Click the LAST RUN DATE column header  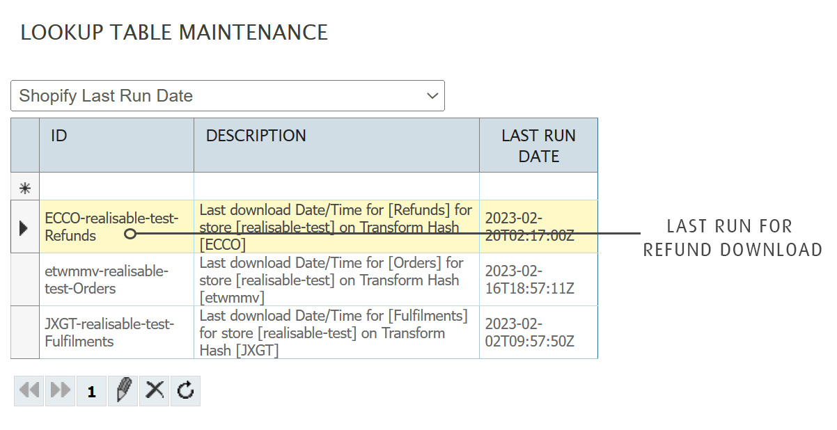538,145
